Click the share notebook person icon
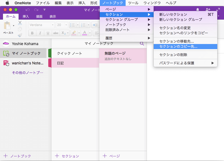 pos(208,10)
